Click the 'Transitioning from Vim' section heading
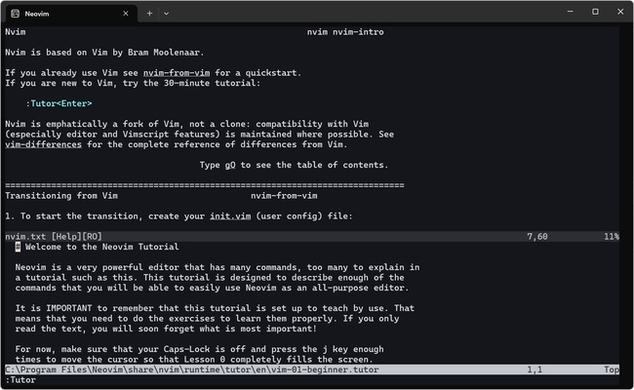 coord(61,196)
